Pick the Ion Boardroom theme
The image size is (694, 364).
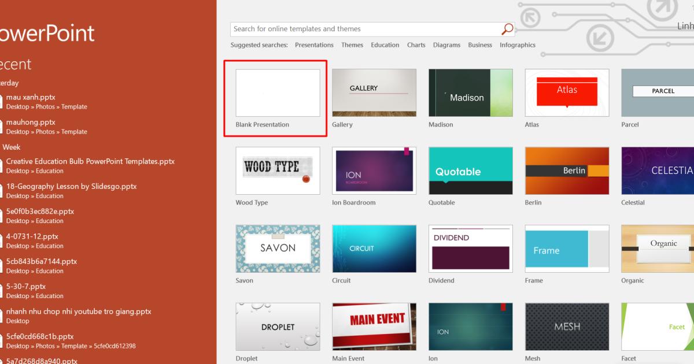pos(374,170)
